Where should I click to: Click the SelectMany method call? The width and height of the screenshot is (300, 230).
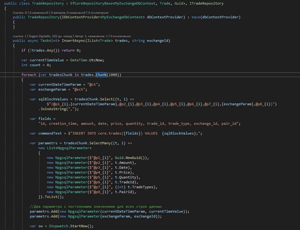click(100, 143)
